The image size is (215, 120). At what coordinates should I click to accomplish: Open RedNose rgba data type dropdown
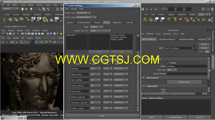tap(95, 69)
